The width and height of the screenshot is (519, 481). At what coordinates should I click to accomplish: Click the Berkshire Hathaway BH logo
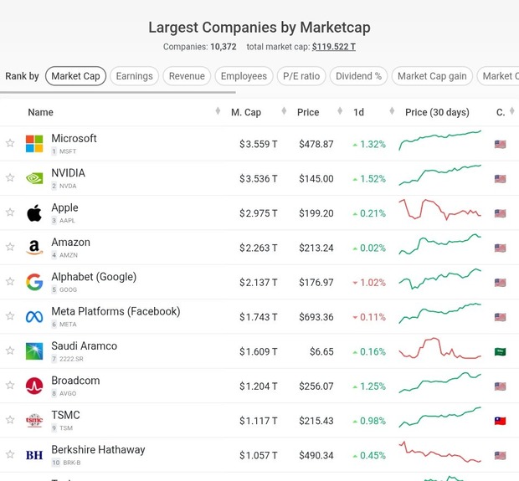pyautogui.click(x=34, y=455)
